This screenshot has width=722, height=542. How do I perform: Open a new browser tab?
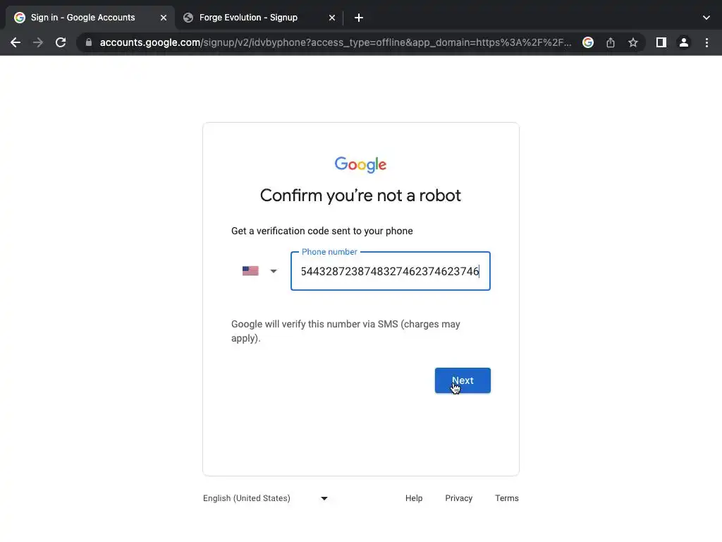click(359, 18)
